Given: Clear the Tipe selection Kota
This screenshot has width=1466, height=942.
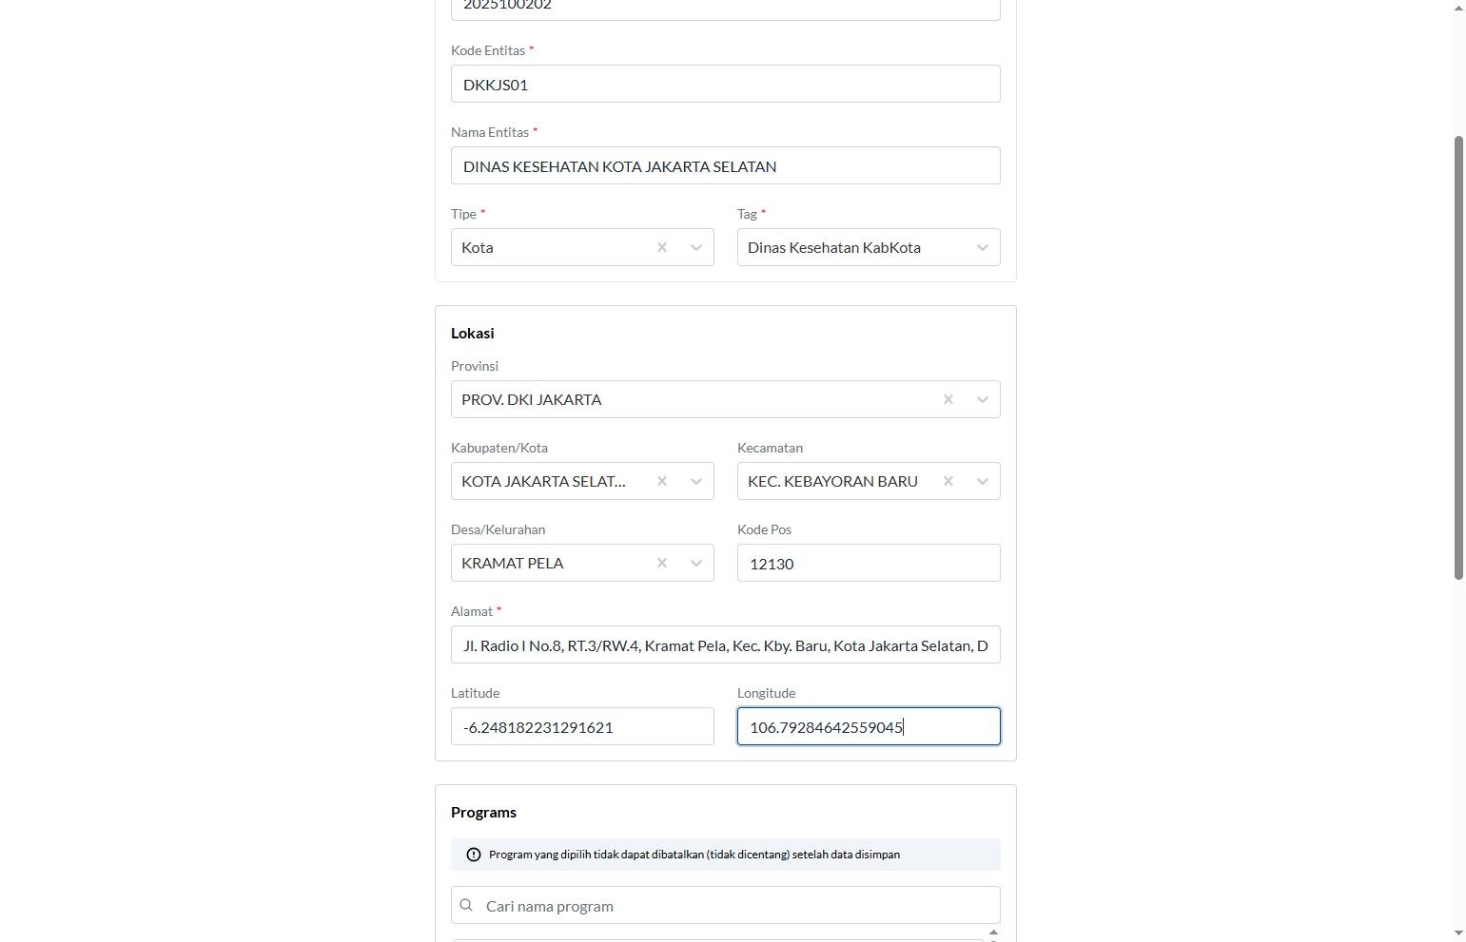Looking at the screenshot, I should tap(662, 247).
